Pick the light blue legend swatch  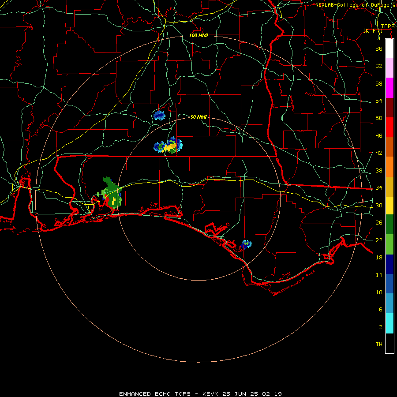point(390,303)
